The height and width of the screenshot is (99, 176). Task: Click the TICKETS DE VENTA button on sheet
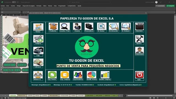[x=12, y=70]
